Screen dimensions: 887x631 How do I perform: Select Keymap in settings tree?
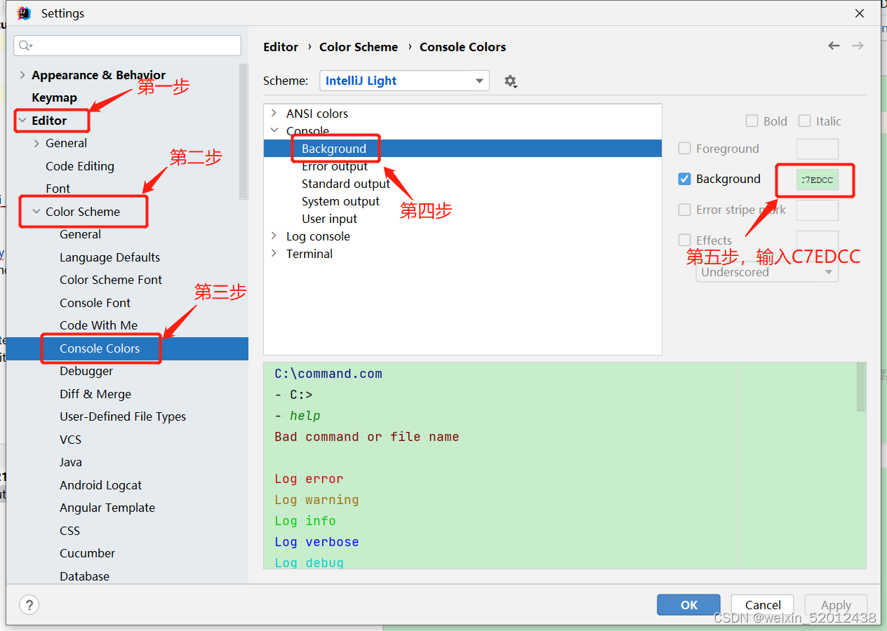[54, 97]
